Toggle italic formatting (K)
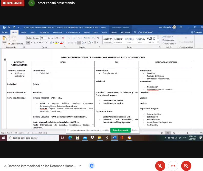The image size is (203, 171). pos(31,42)
